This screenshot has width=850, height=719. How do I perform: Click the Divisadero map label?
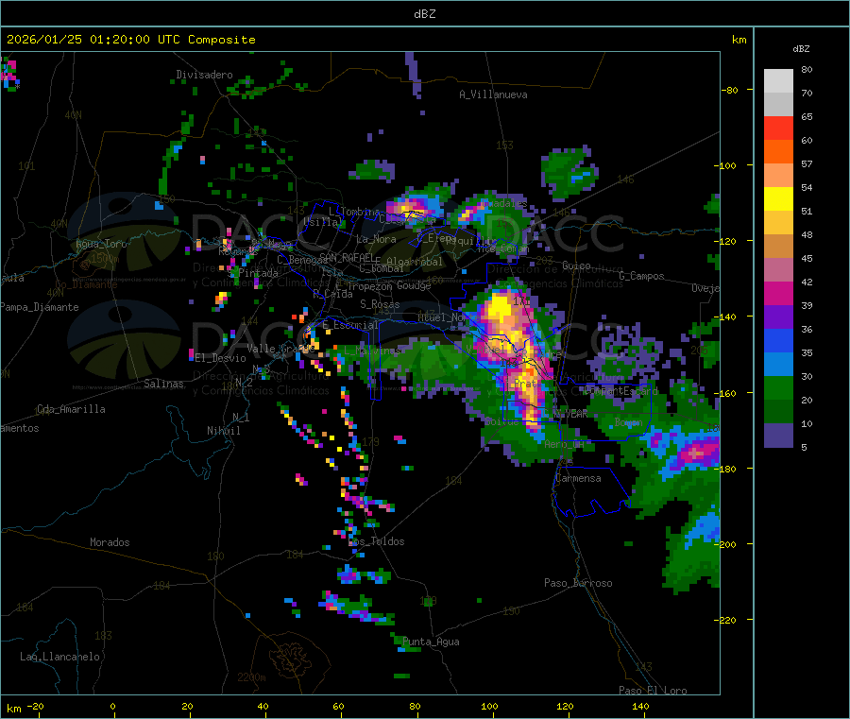coord(204,75)
